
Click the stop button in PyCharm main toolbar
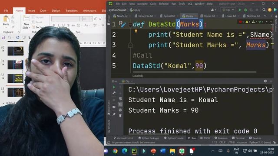click(x=257, y=10)
